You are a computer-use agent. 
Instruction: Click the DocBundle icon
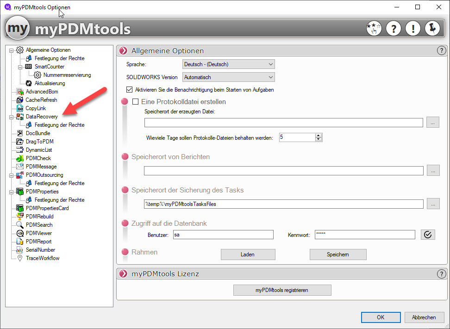pyautogui.click(x=20, y=133)
